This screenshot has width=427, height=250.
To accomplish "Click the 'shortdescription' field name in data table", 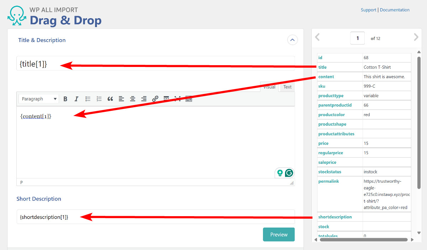I will (335, 217).
